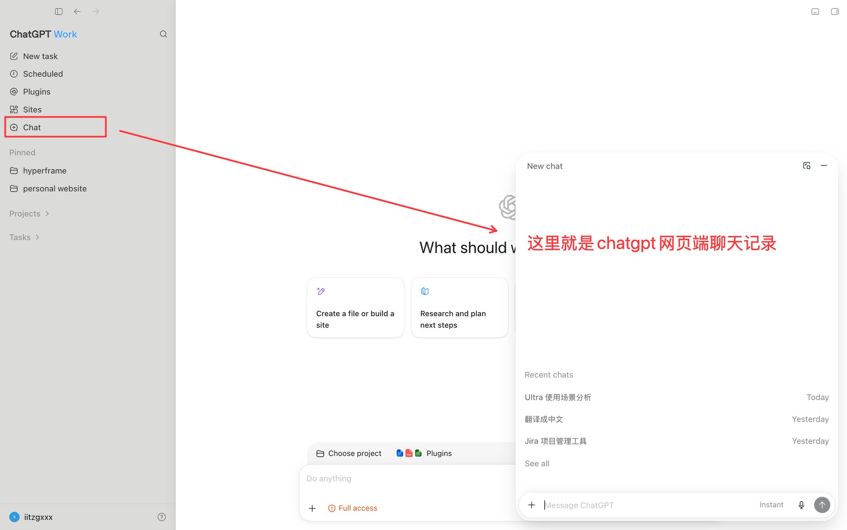Start voice dictation with microphone

[801, 505]
